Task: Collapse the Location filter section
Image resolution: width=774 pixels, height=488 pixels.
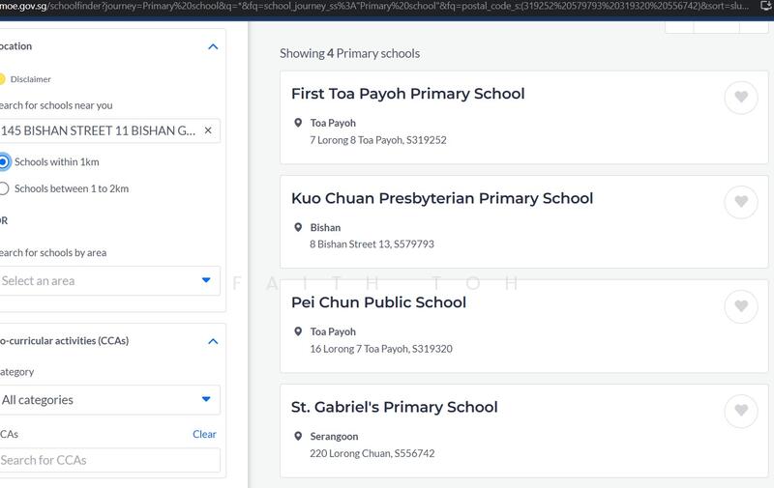Action: pos(213,46)
